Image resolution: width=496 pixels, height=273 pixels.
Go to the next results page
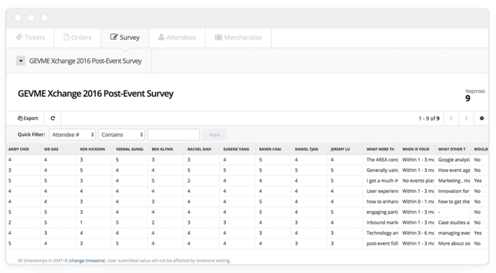pos(466,118)
